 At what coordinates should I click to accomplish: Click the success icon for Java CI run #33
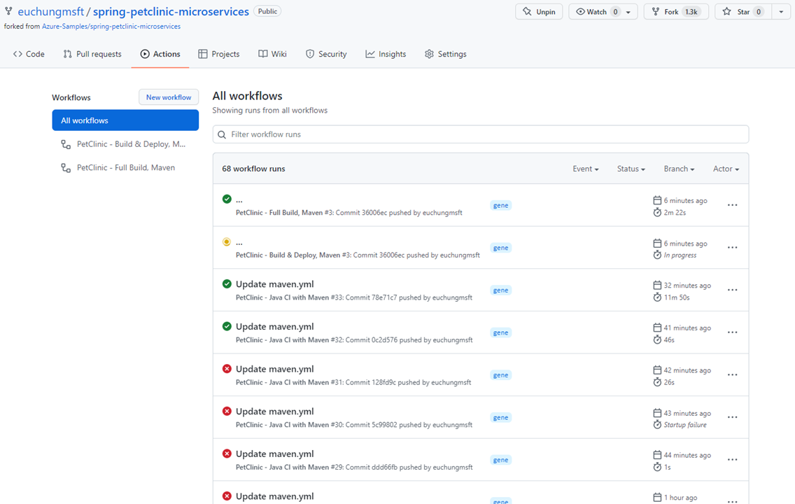pos(227,284)
